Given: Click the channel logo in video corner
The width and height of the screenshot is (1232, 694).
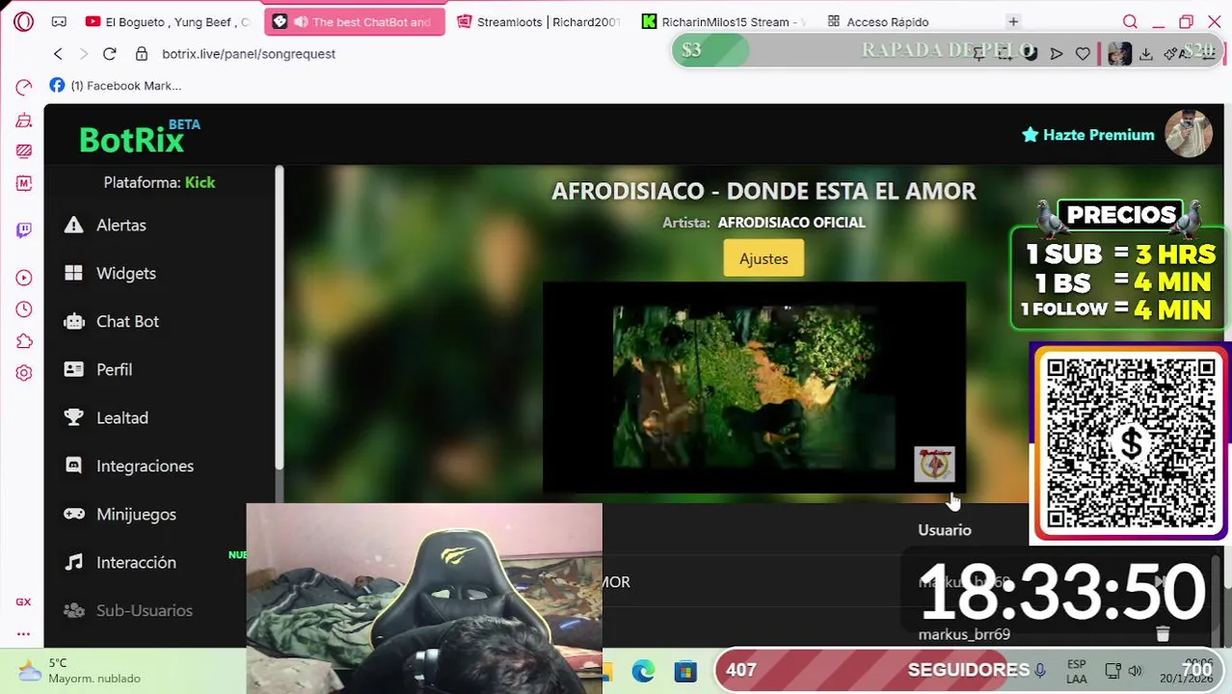Looking at the screenshot, I should click(x=934, y=464).
